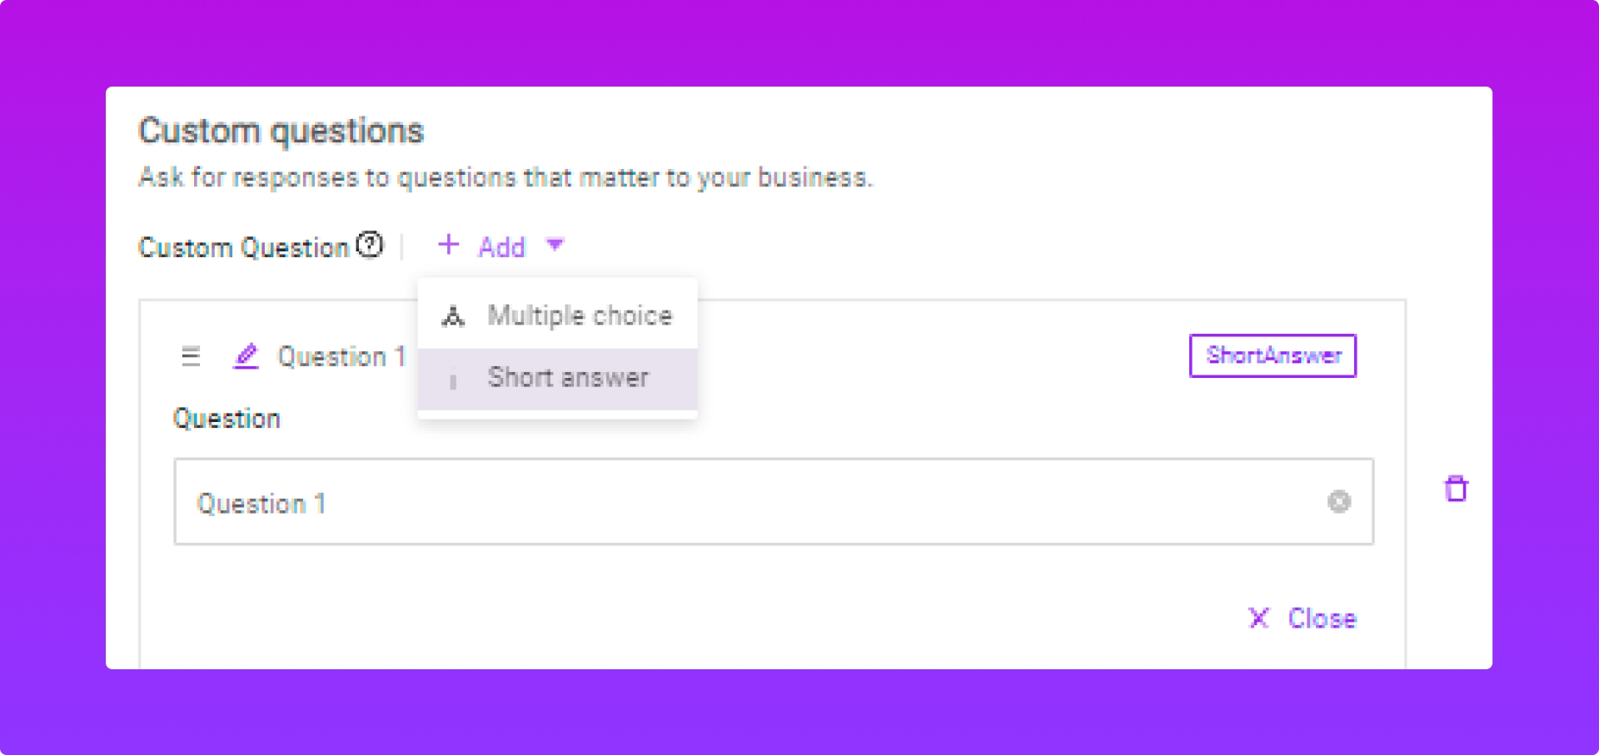Click the Multiple choice option icon
The height and width of the screenshot is (755, 1599).
click(x=453, y=316)
